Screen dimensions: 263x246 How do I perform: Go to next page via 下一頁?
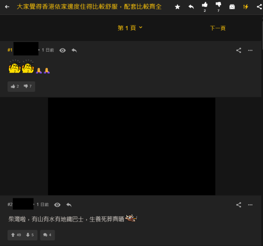[217, 28]
